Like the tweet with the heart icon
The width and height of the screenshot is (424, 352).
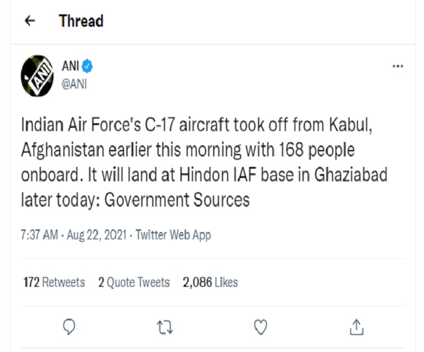(261, 325)
